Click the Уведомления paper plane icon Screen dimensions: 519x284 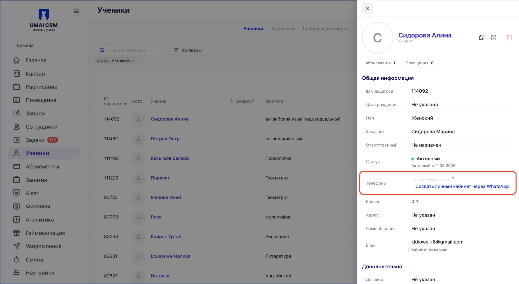click(16, 246)
